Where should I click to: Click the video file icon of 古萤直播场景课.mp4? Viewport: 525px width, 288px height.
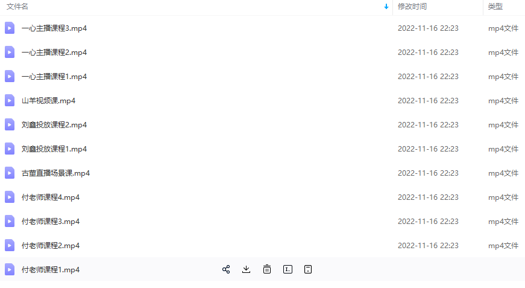10,173
